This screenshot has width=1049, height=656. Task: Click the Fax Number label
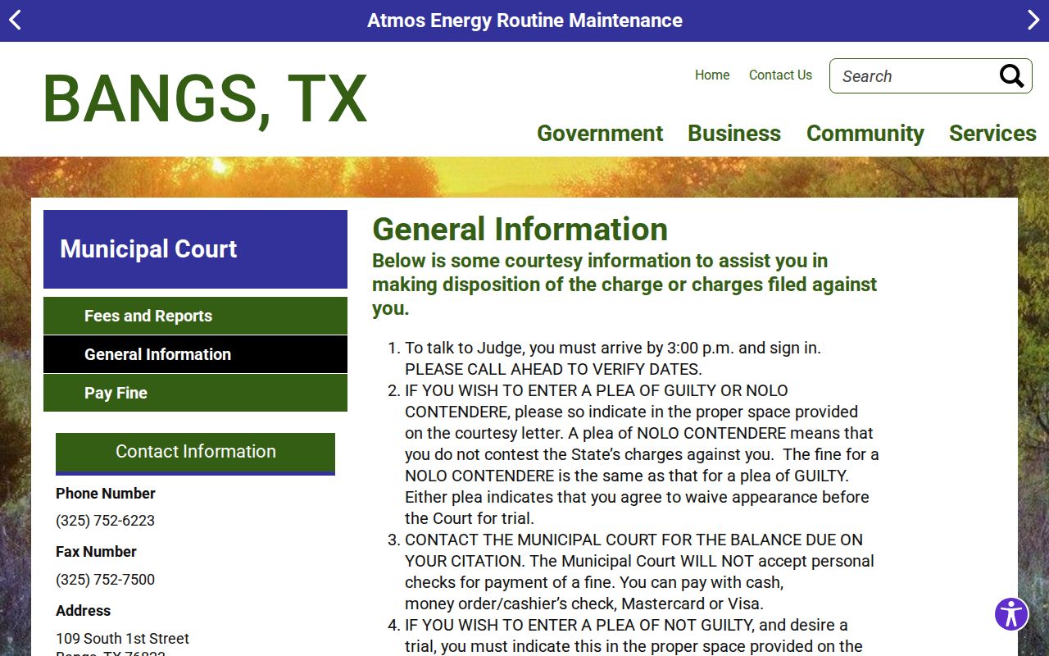coord(96,552)
